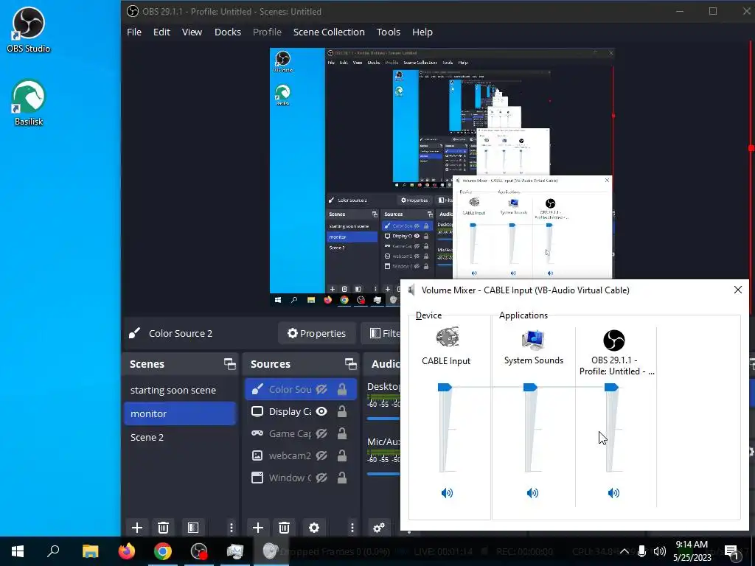Open scene filters icon in Scenes toolbar
The image size is (755, 566).
coord(193,528)
